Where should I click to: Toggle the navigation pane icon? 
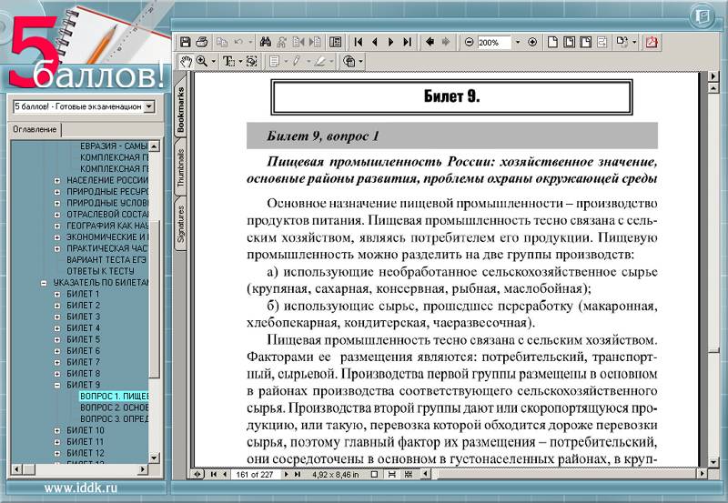click(x=335, y=42)
